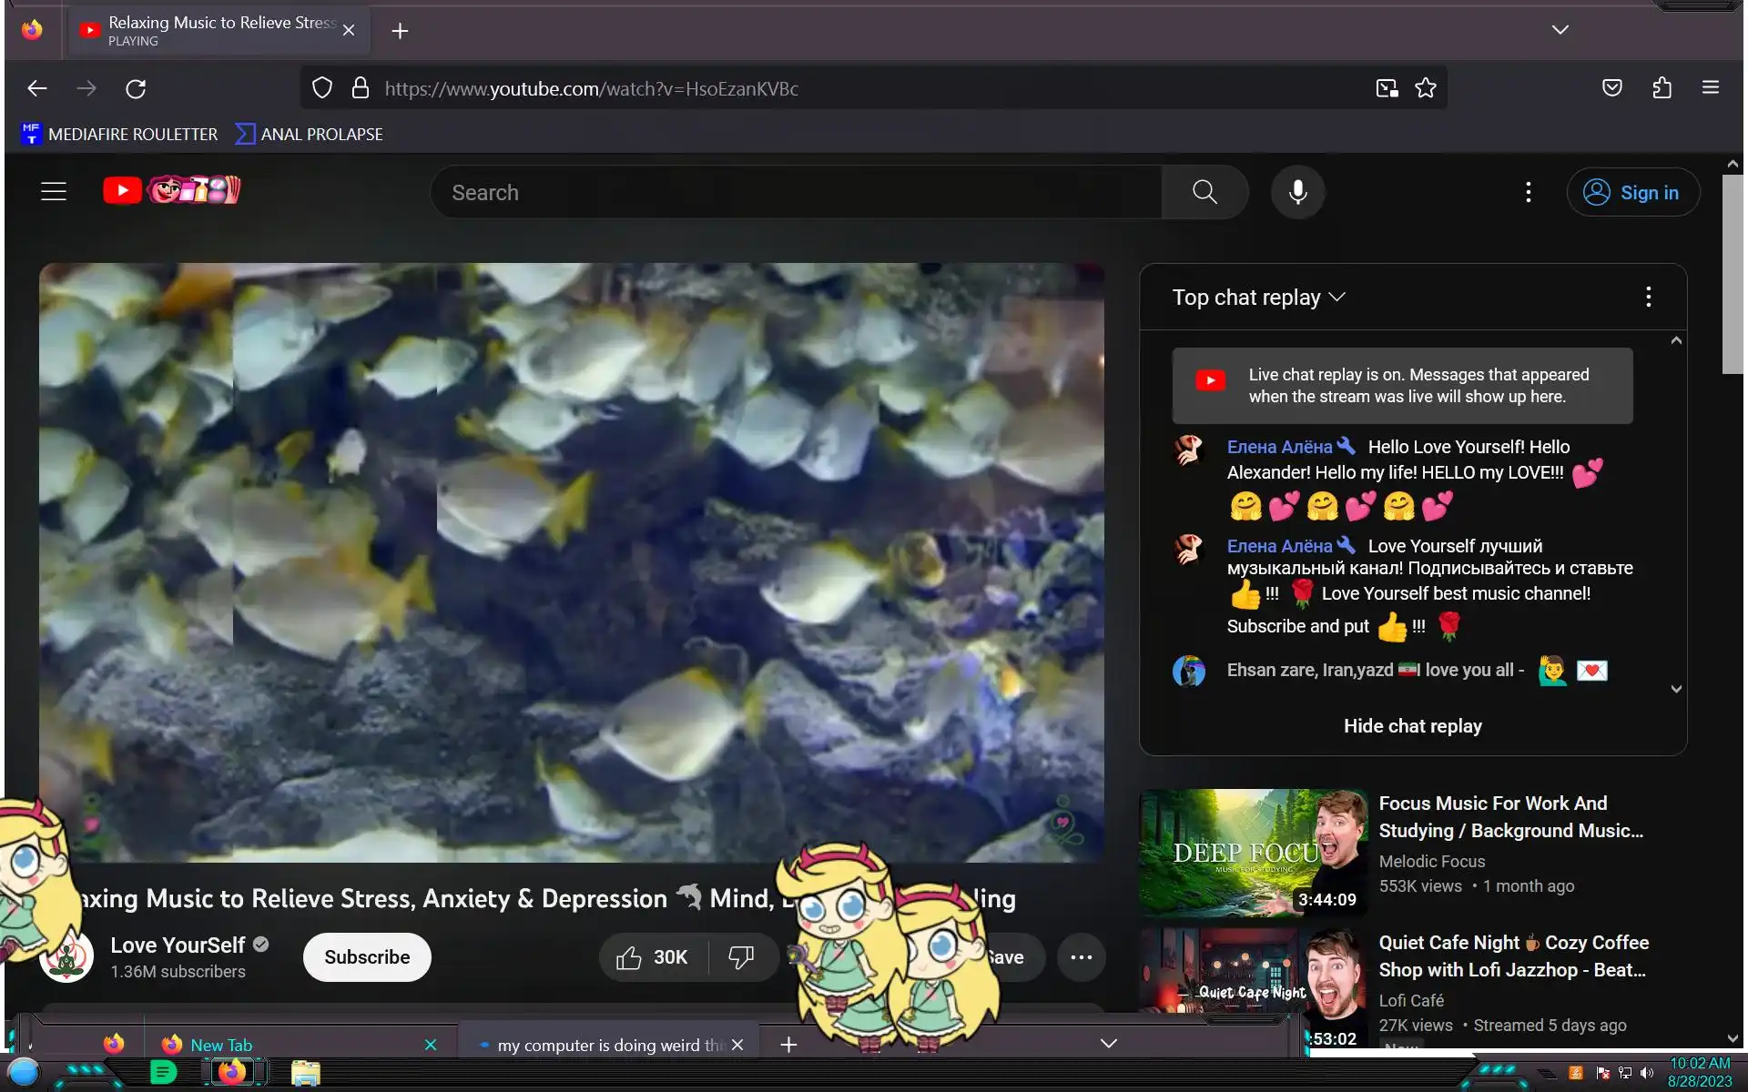Click Hide chat replay
The height and width of the screenshot is (1092, 1748).
1412,726
